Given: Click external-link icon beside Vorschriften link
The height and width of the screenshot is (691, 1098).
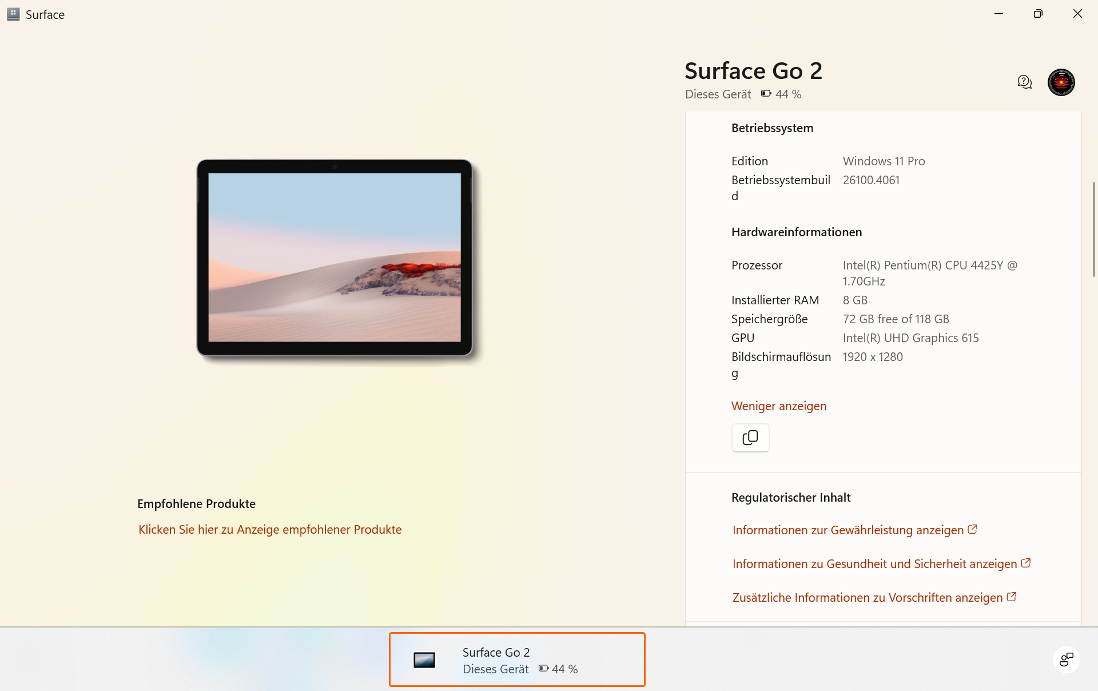Looking at the screenshot, I should click(x=1011, y=597).
